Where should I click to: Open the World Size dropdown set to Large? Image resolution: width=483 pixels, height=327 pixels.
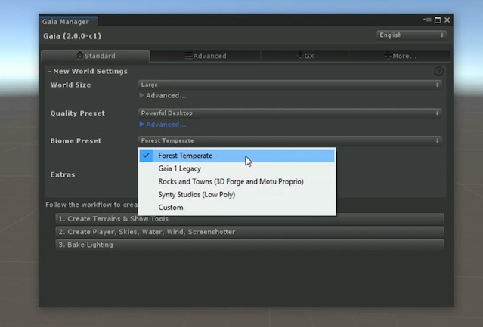coord(289,85)
